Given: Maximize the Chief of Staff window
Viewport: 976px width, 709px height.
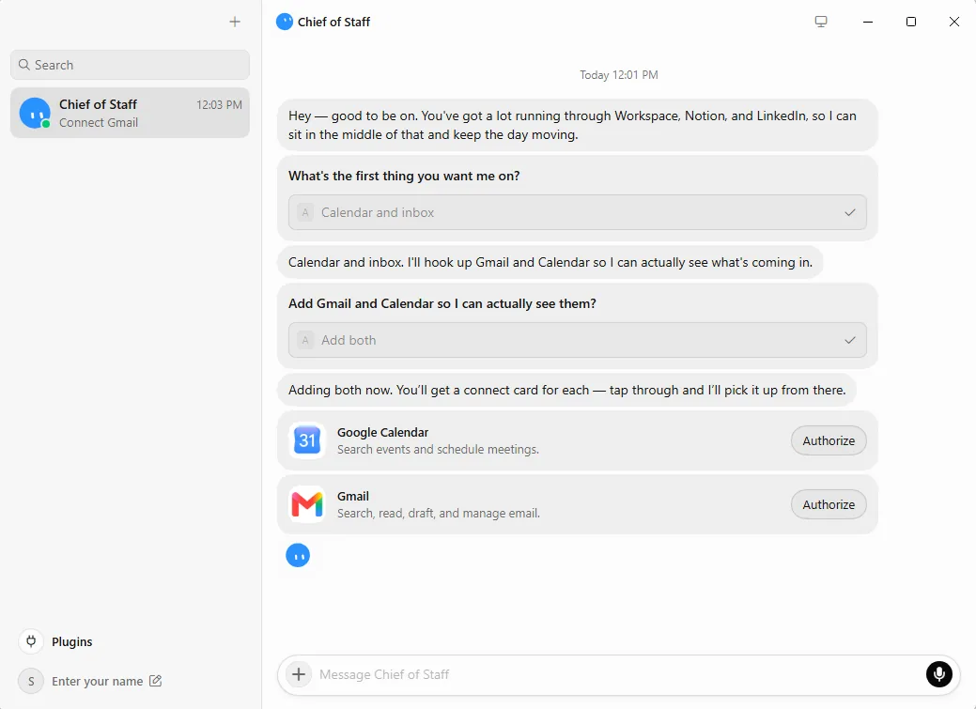Looking at the screenshot, I should [910, 22].
